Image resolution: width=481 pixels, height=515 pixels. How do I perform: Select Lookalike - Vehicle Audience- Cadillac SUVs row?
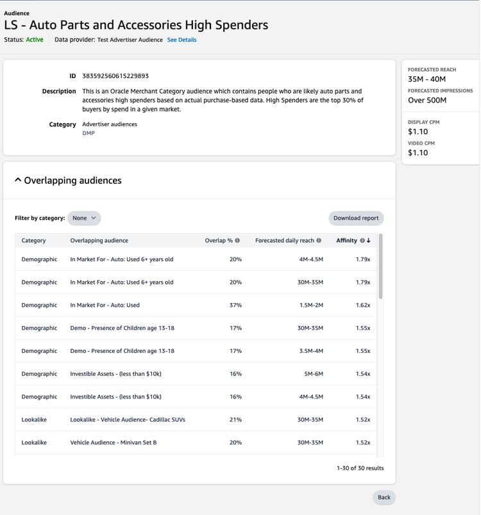pos(128,420)
